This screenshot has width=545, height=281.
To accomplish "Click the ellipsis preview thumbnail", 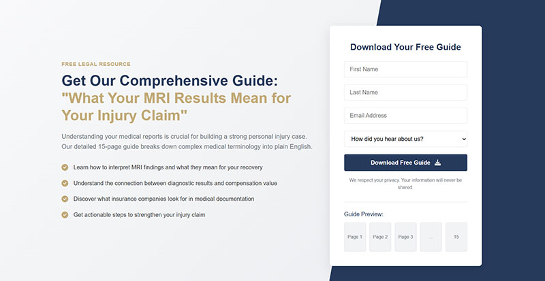I will tap(431, 237).
